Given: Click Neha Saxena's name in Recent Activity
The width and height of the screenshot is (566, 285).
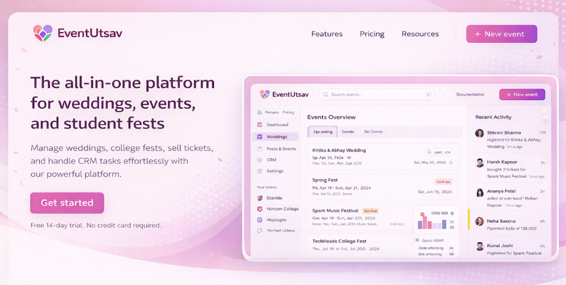Looking at the screenshot, I should click(501, 221).
